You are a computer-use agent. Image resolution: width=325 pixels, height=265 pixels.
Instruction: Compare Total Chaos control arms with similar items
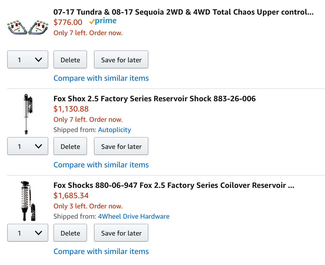point(101,78)
